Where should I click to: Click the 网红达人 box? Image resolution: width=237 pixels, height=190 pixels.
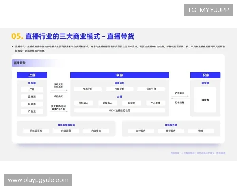tap(84, 103)
